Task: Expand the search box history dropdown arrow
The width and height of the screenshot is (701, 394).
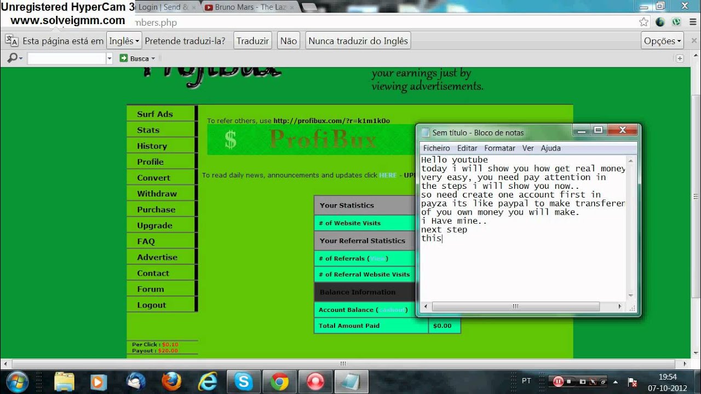Action: (x=110, y=59)
